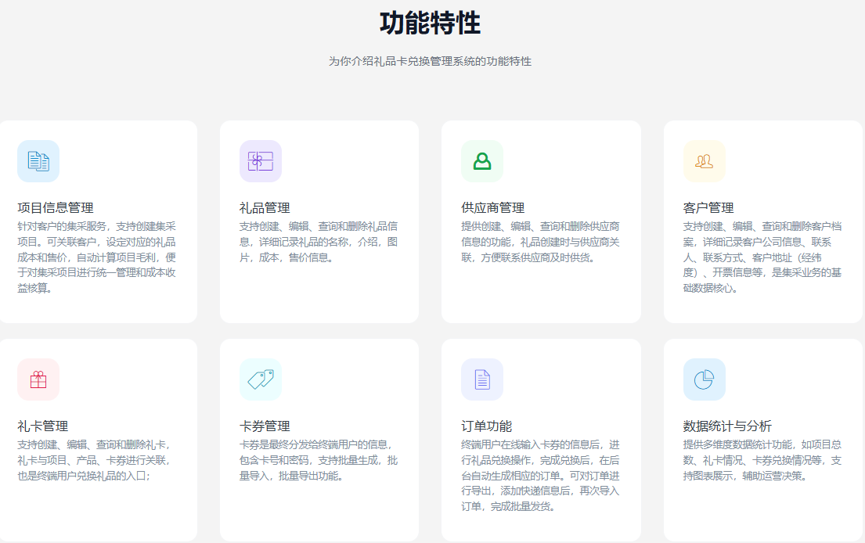
Task: Click description starting 支持创建、编辑、查询和删除礼品信息
Action: 319,242
